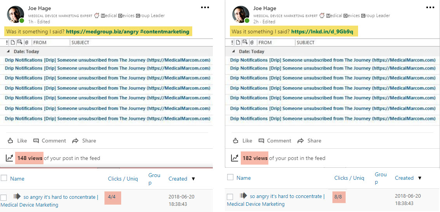This screenshot has height=212, width=440.
Task: Click attachment paperclip column icon in right list
Action: (252, 43)
